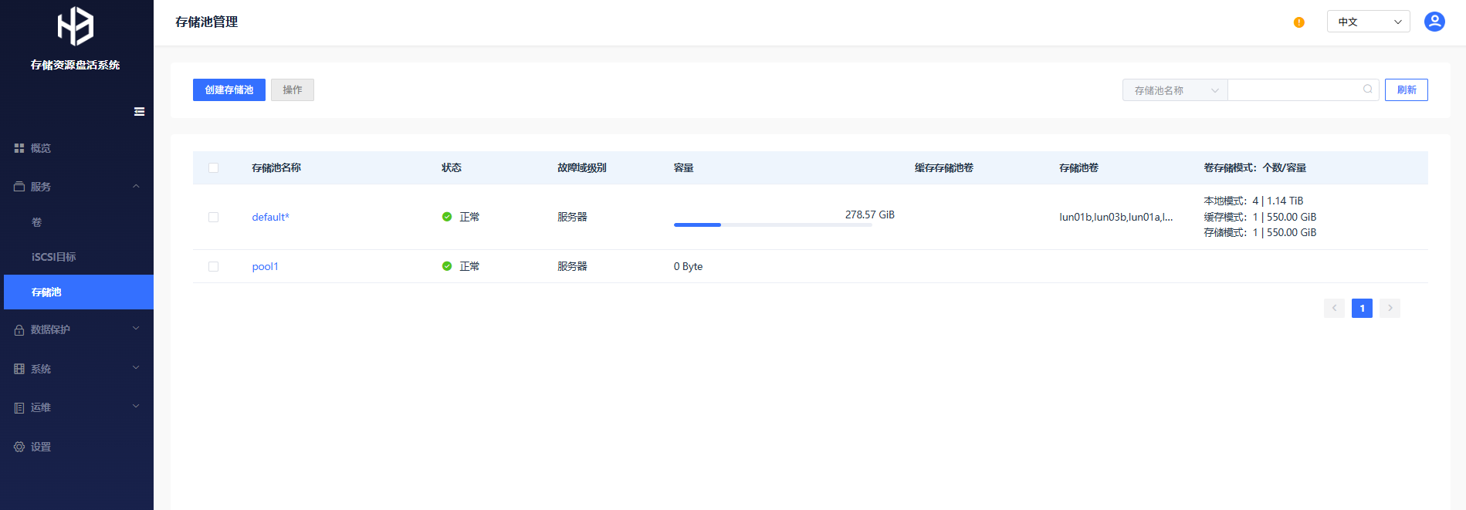Check the pool1 row checkbox
The width and height of the screenshot is (1466, 510).
214,266
